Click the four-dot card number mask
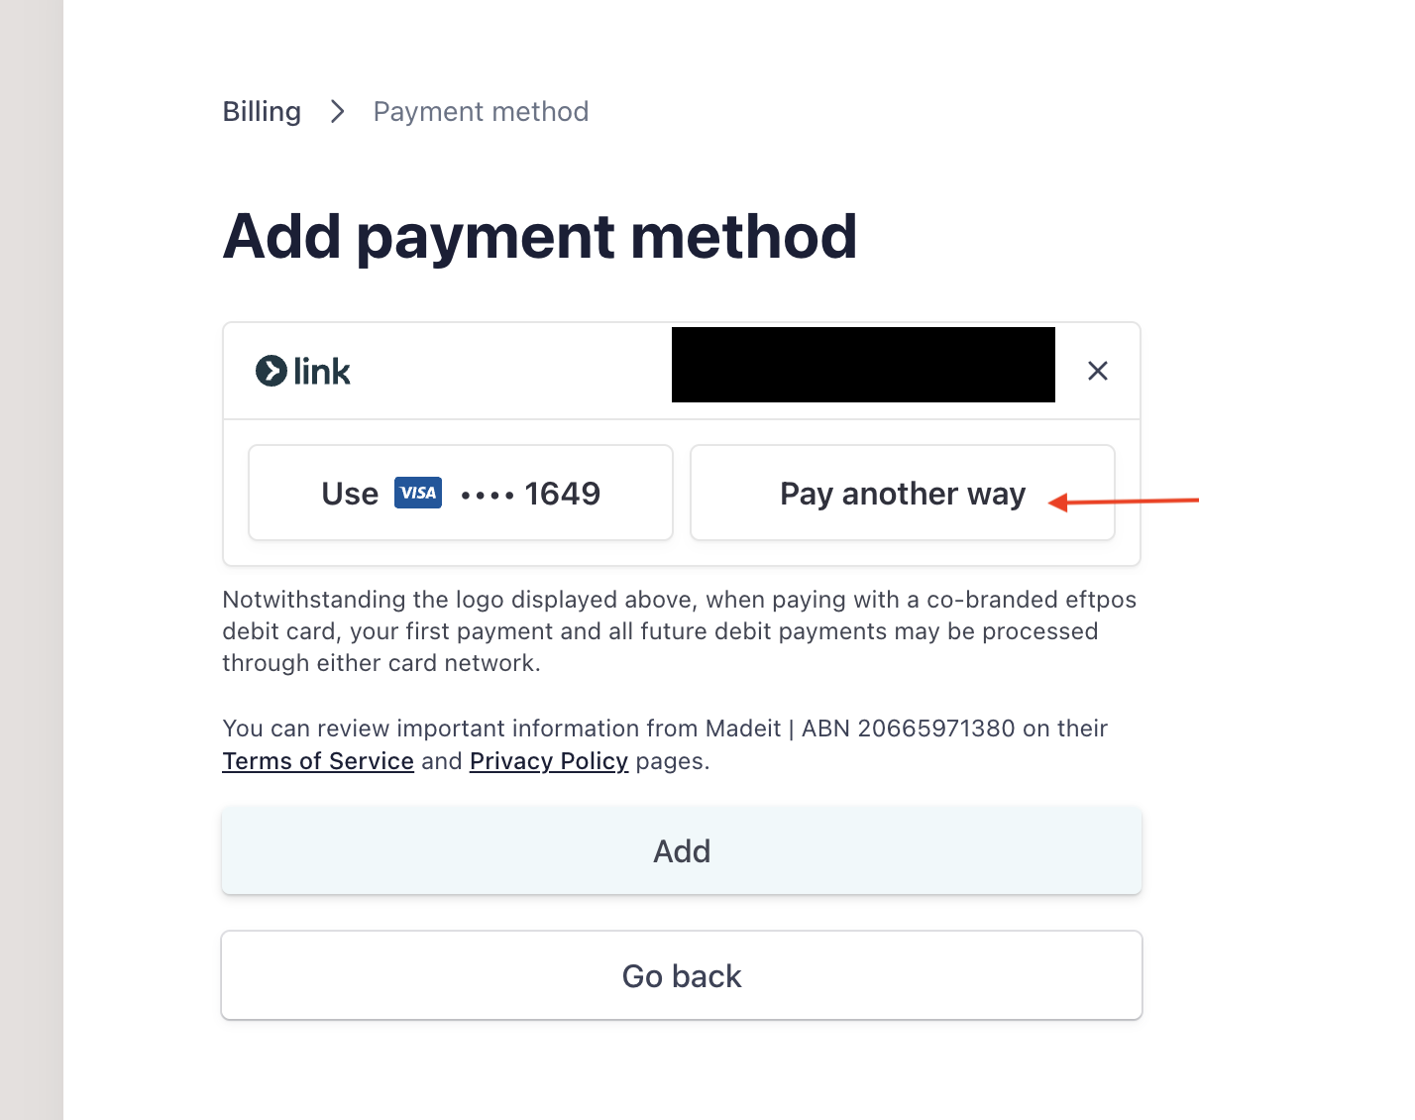 (x=486, y=493)
